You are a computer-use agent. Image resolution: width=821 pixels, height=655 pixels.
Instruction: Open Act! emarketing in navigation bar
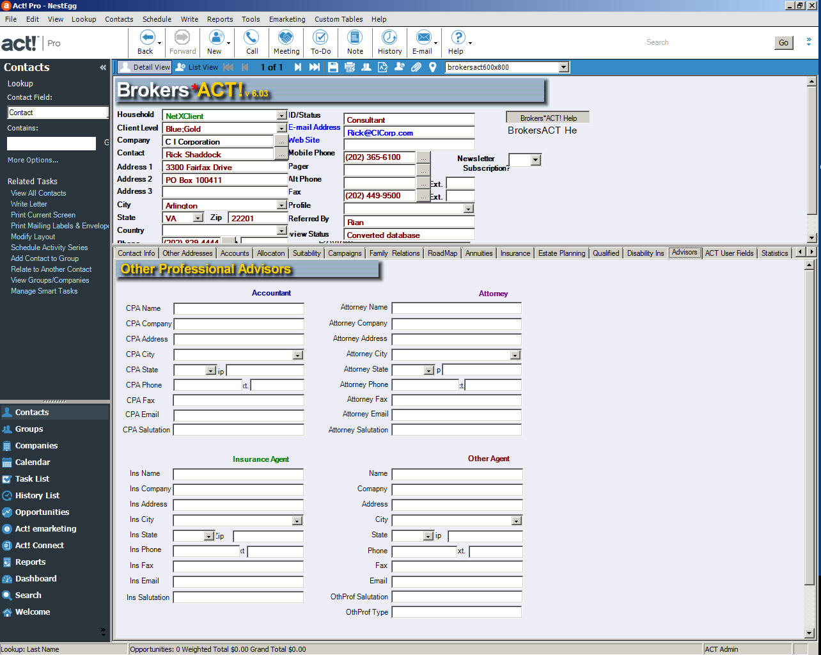[45, 528]
